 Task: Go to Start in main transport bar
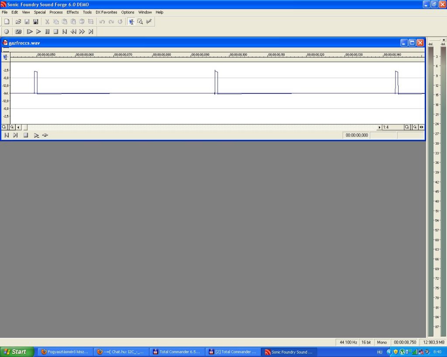tap(65, 31)
